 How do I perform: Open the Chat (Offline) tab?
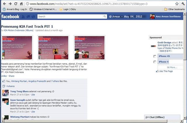tap(162, 117)
